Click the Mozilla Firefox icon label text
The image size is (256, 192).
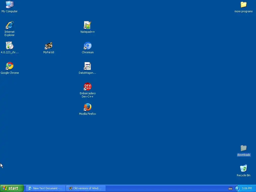87,114
